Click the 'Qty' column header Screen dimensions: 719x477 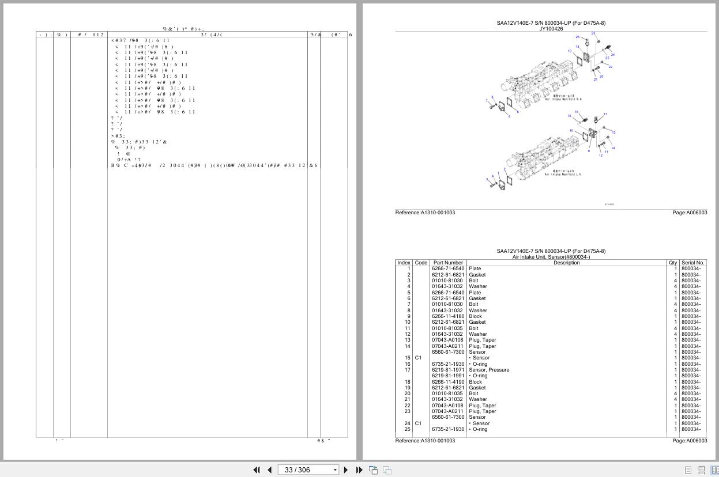pos(673,263)
